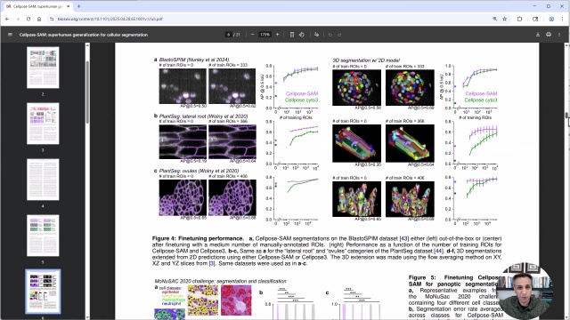570x320 pixels.
Task: Select the highlighted page 6 thumbnail
Action: click(43, 292)
